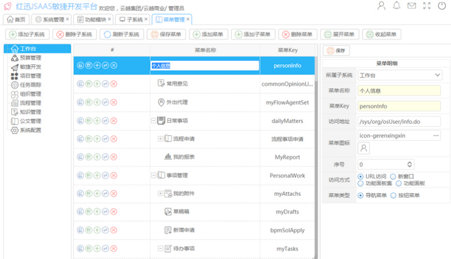Click the 菜单名称 input with 个人信息

click(399, 90)
